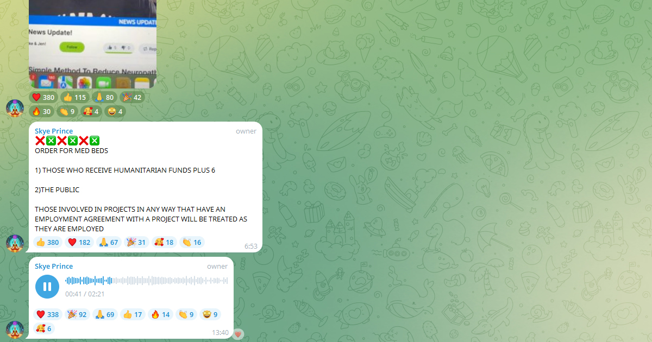The height and width of the screenshot is (342, 652).
Task: Open the News Update image thumbnail
Action: click(92, 44)
